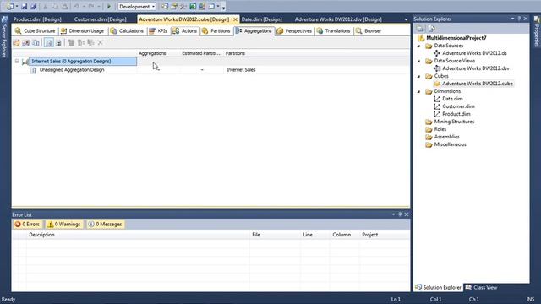Select the Assemblies folder
Viewport: 541px width, 304px height.
pos(446,137)
